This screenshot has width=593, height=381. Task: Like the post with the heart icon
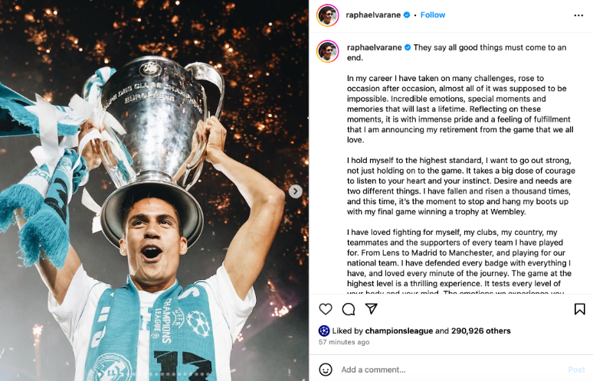pos(326,309)
